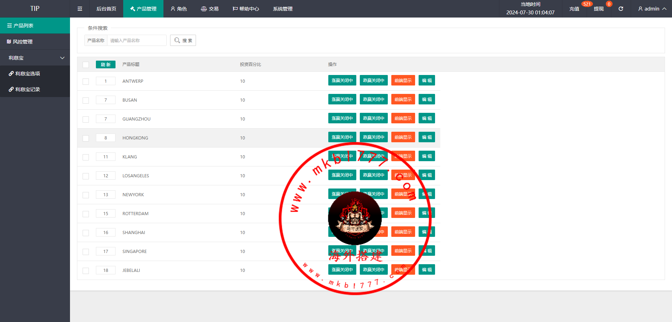The image size is (672, 322).
Task: Click 跌赢关闭中 for GUANGZHOU
Action: (x=374, y=118)
